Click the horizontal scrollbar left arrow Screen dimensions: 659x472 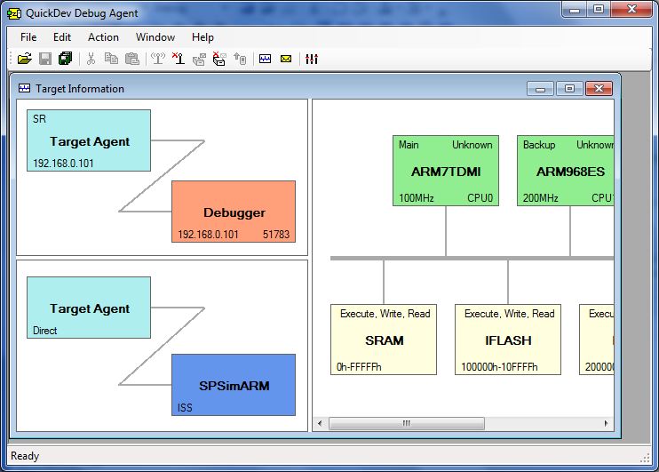(320, 423)
